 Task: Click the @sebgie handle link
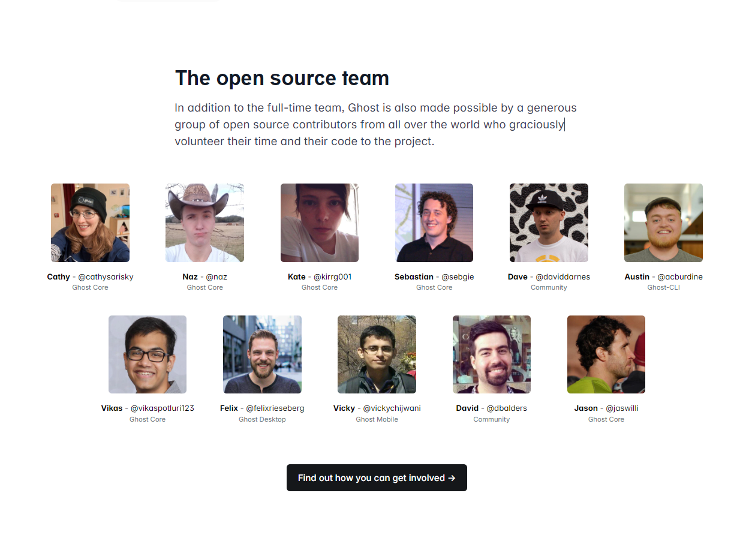pyautogui.click(x=458, y=277)
